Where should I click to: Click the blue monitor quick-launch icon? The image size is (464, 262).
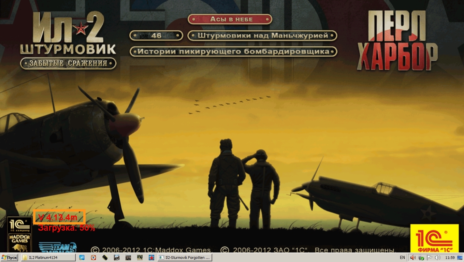click(82, 257)
